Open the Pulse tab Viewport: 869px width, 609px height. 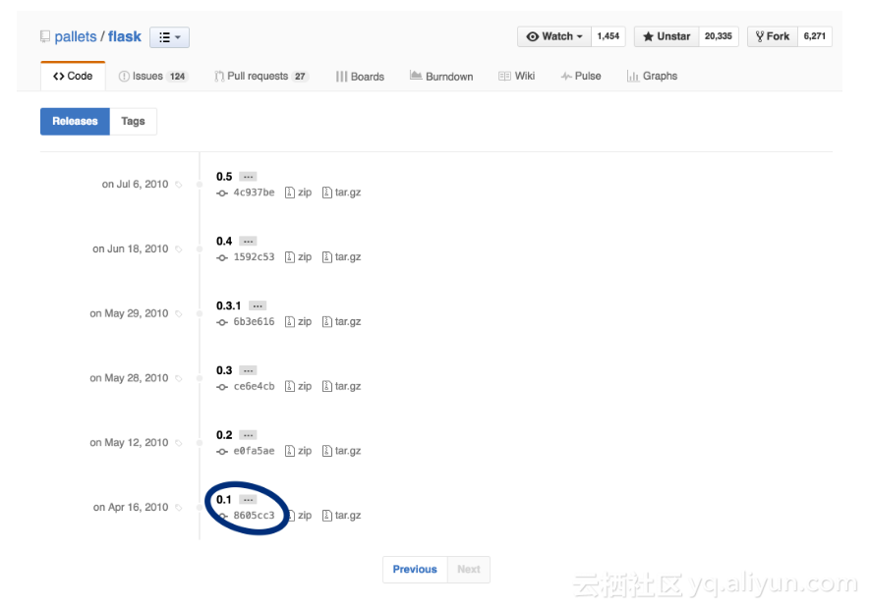pyautogui.click(x=581, y=77)
